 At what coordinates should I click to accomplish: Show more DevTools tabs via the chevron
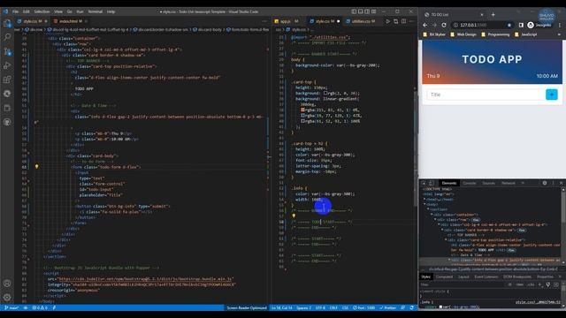(523, 183)
